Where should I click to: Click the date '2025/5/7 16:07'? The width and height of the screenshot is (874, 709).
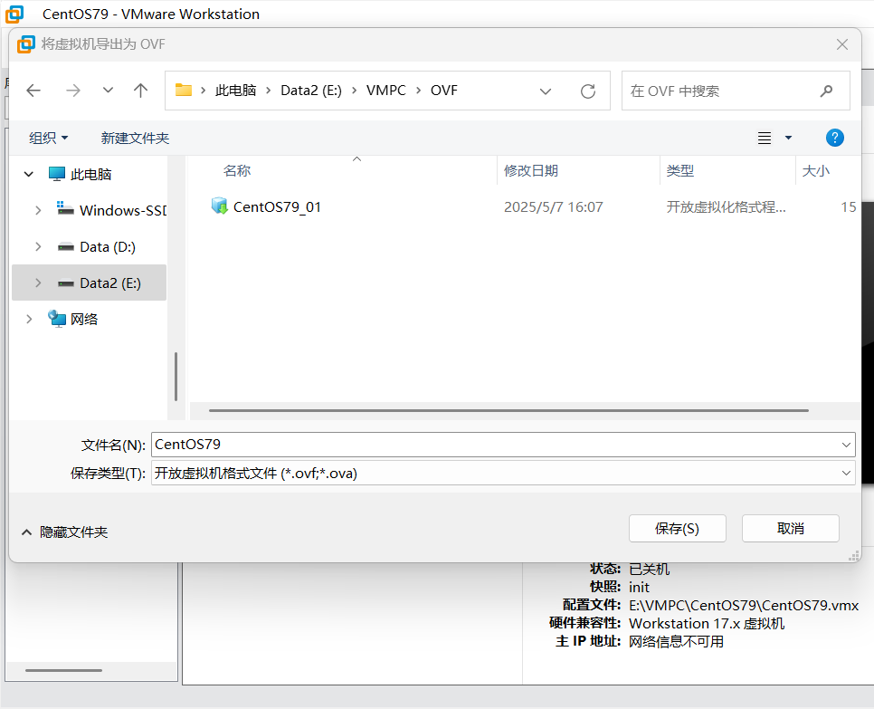coord(554,207)
